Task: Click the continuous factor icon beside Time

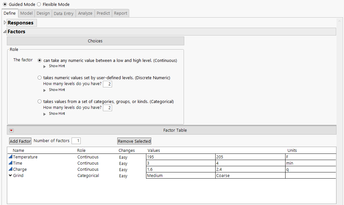Action: (10, 163)
